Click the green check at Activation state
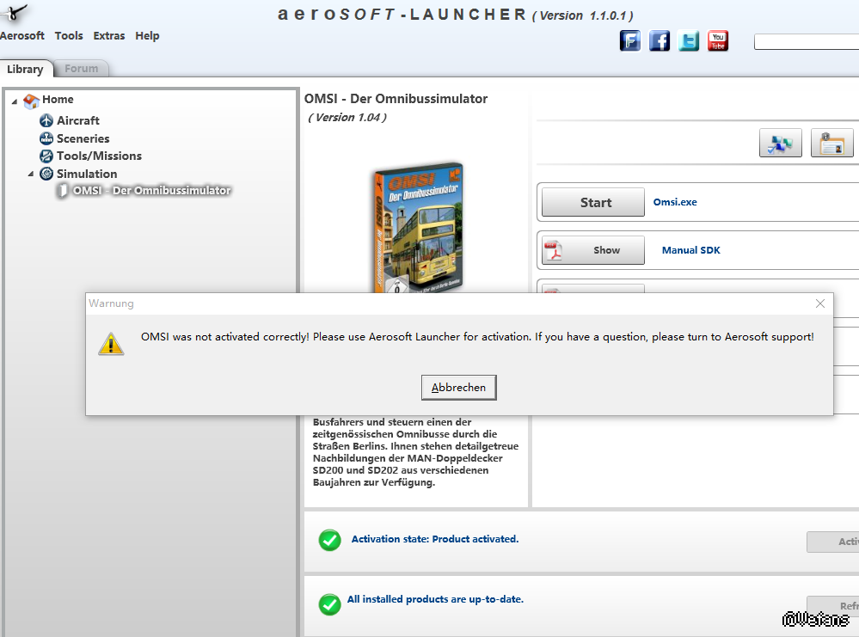 point(330,540)
